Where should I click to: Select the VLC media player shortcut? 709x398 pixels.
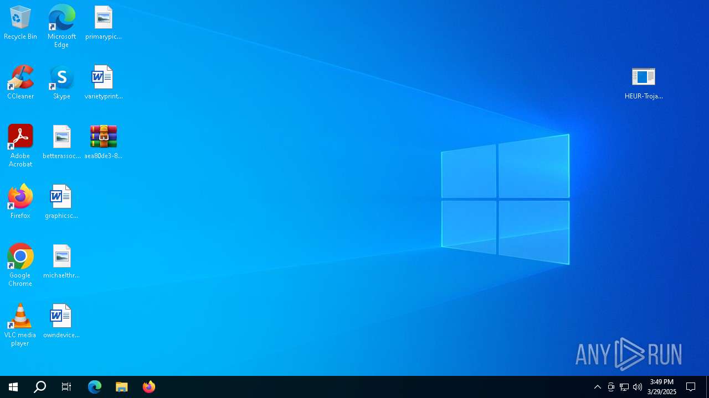(20, 325)
